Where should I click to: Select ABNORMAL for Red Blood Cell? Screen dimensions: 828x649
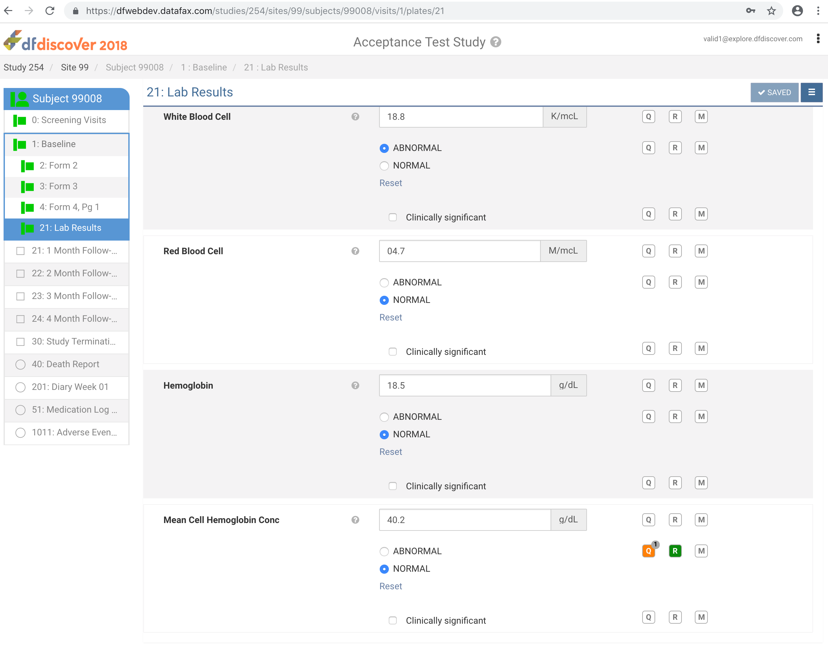coord(384,282)
